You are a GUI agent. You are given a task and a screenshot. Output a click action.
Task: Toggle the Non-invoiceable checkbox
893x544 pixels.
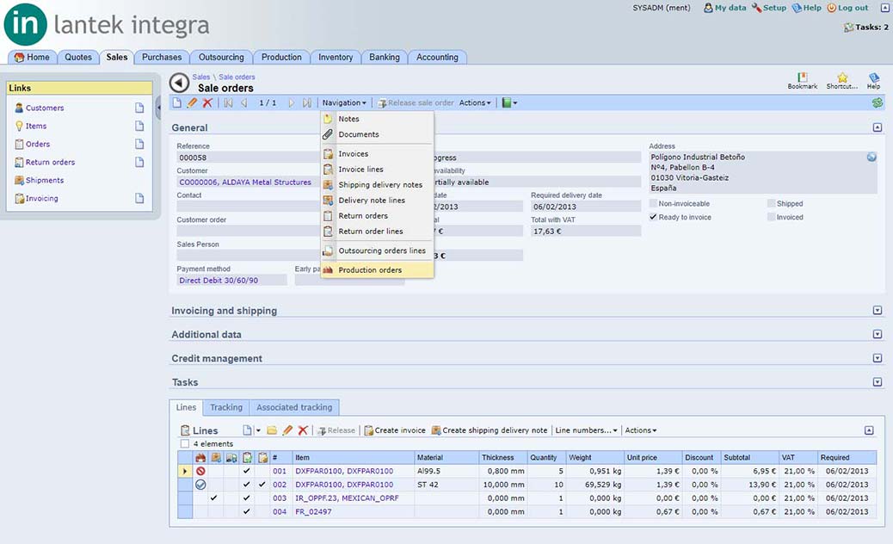(x=653, y=203)
